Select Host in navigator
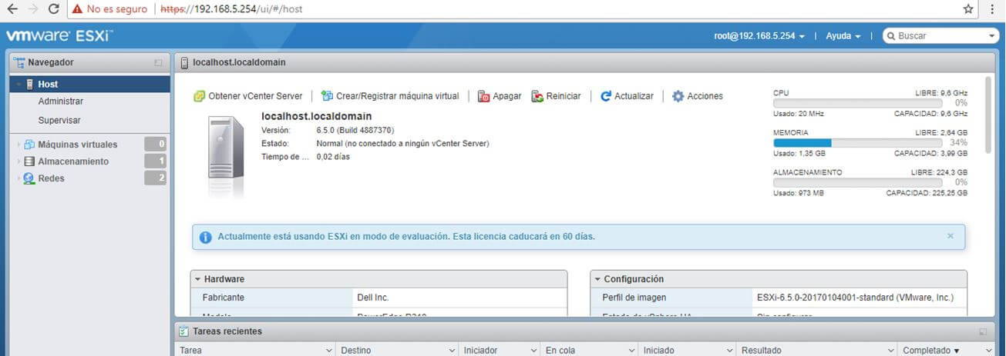Image resolution: width=1006 pixels, height=356 pixels. [x=90, y=84]
